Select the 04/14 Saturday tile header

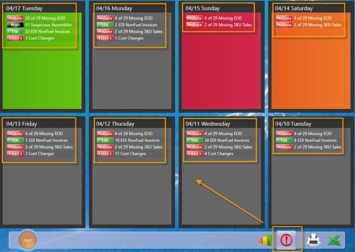point(294,9)
